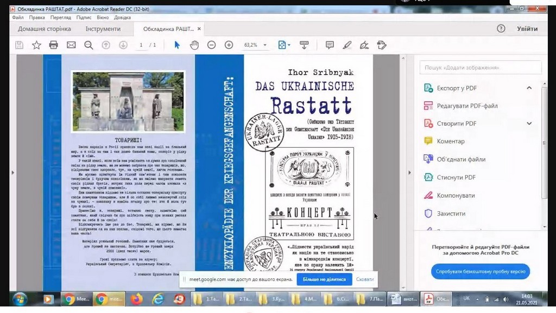Open Firefox from the taskbar
This screenshot has height=313, width=556.
point(136,299)
